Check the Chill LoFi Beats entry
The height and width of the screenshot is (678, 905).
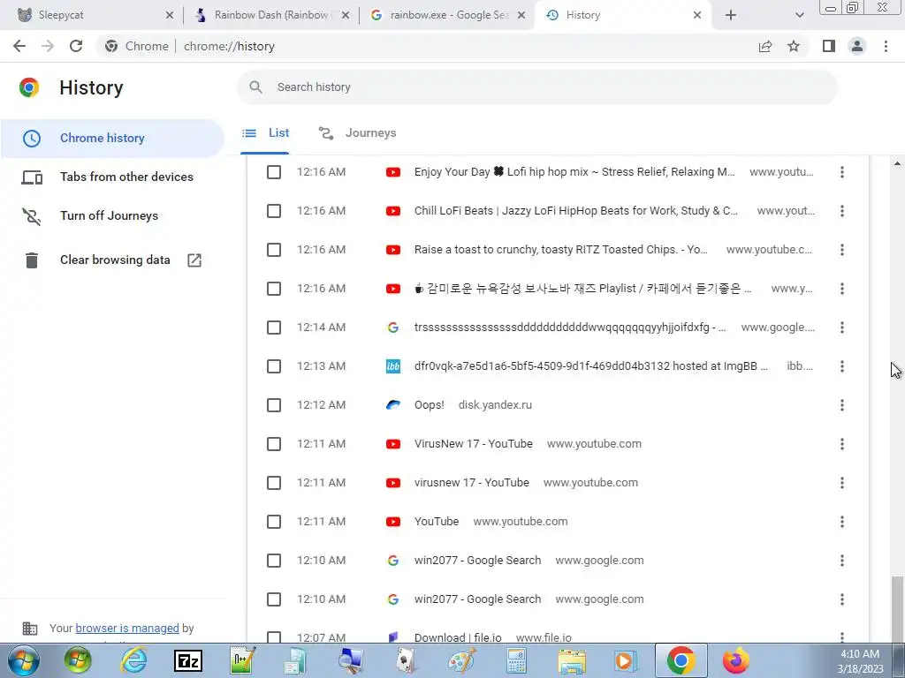click(x=274, y=211)
